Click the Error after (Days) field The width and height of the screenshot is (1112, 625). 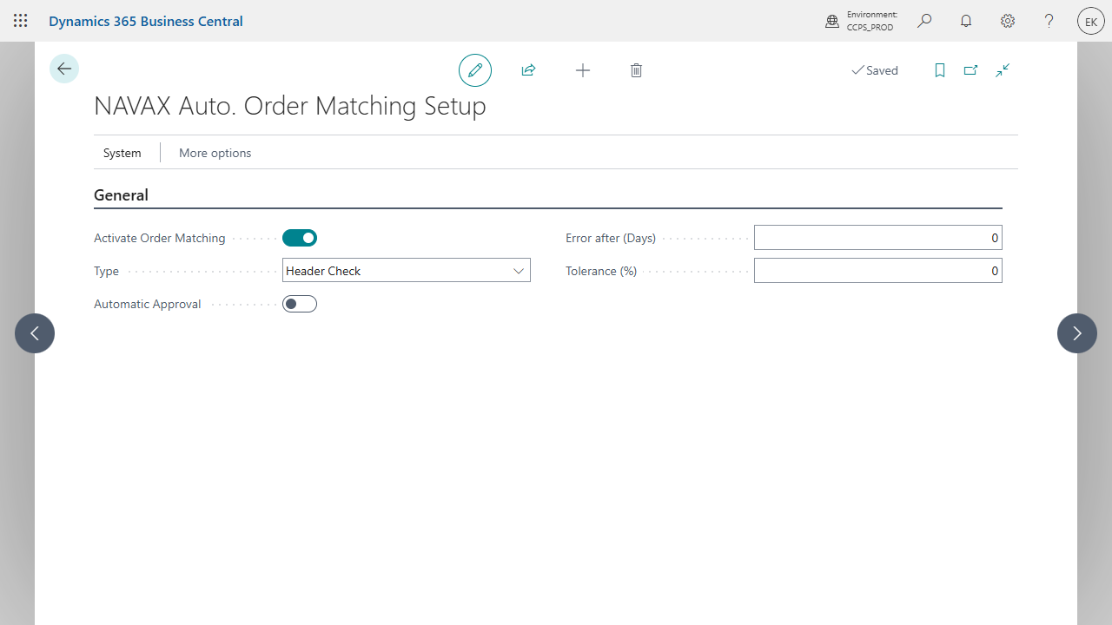878,238
